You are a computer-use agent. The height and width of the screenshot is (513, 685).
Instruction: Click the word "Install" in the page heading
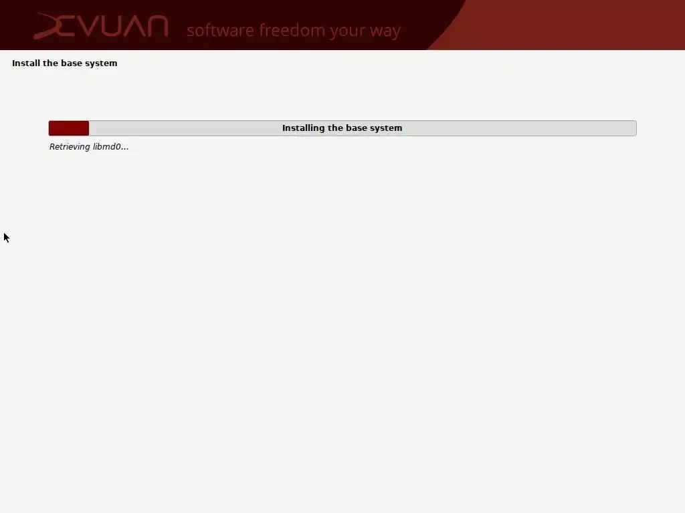click(x=26, y=63)
